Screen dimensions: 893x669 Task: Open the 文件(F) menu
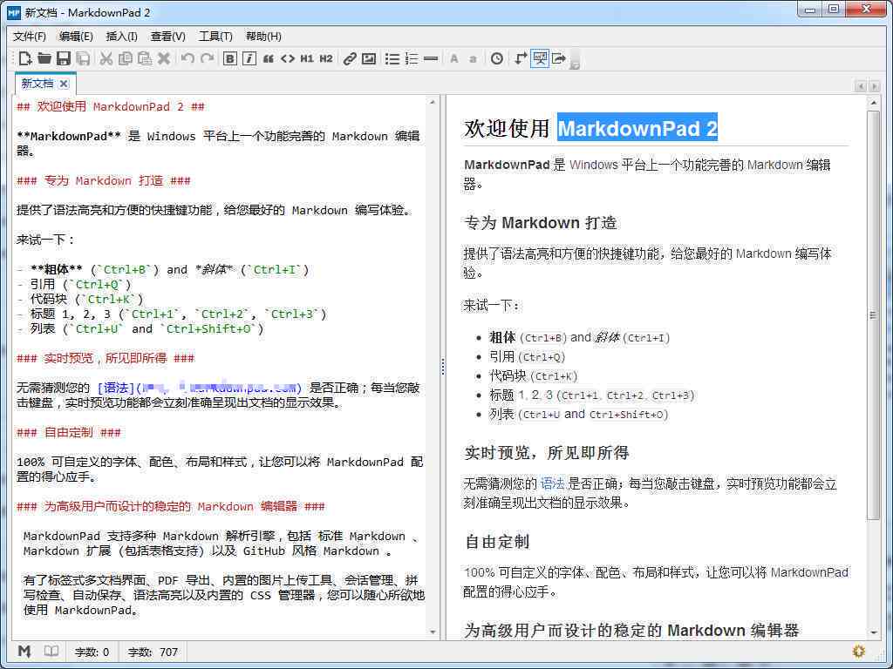click(30, 37)
